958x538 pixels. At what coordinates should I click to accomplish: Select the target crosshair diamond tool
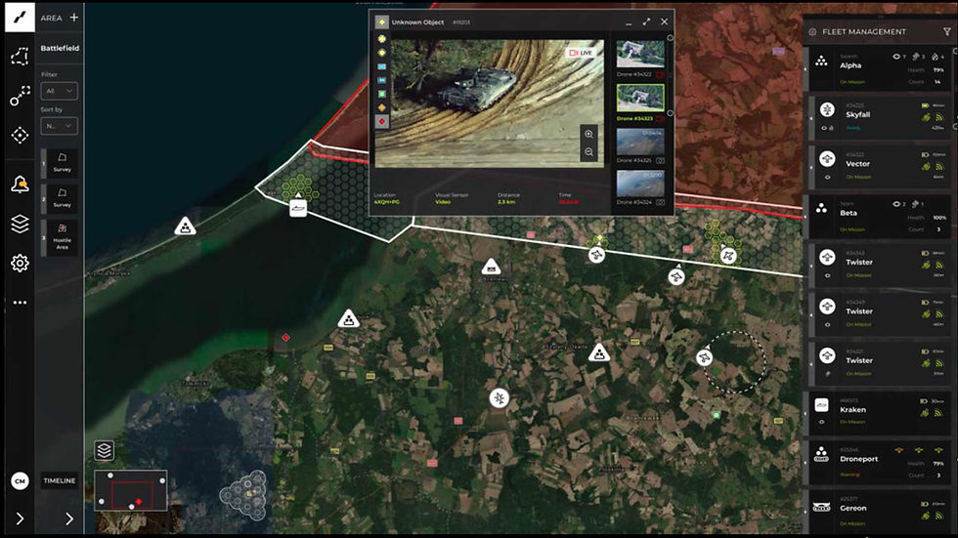[20, 136]
